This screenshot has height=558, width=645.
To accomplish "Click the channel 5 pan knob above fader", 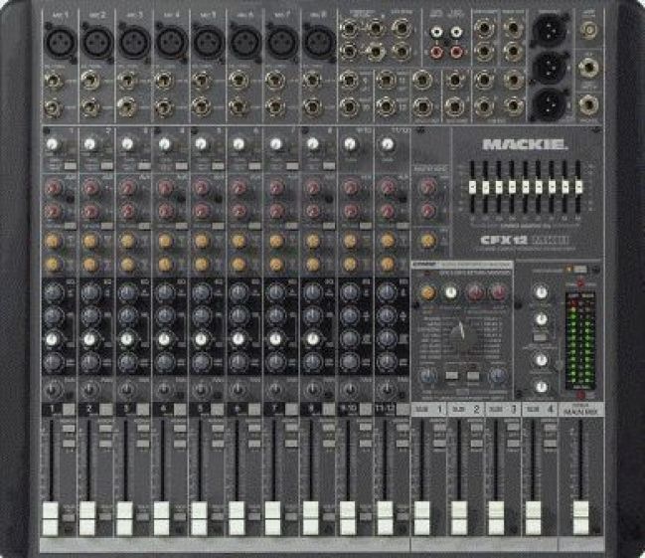I will (202, 386).
